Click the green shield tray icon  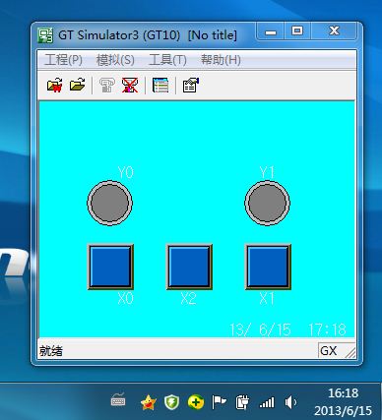click(x=171, y=402)
